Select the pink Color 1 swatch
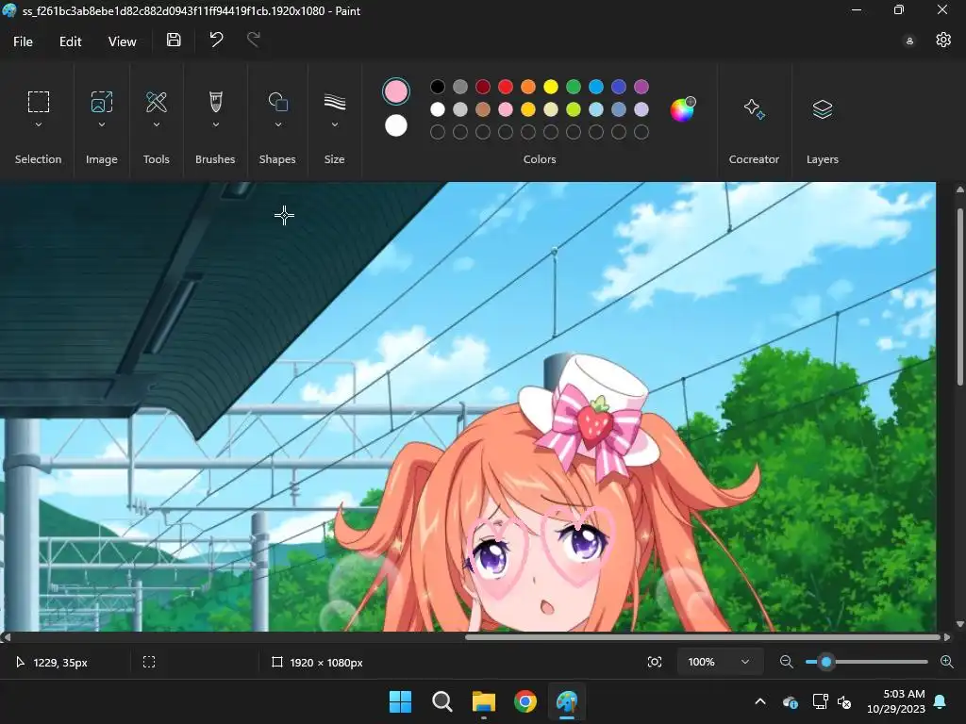 point(396,91)
